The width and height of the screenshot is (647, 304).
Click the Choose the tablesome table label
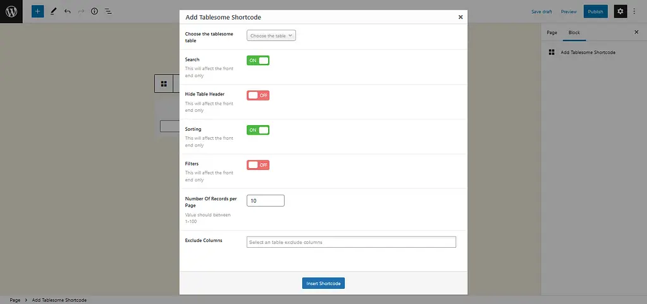[209, 37]
